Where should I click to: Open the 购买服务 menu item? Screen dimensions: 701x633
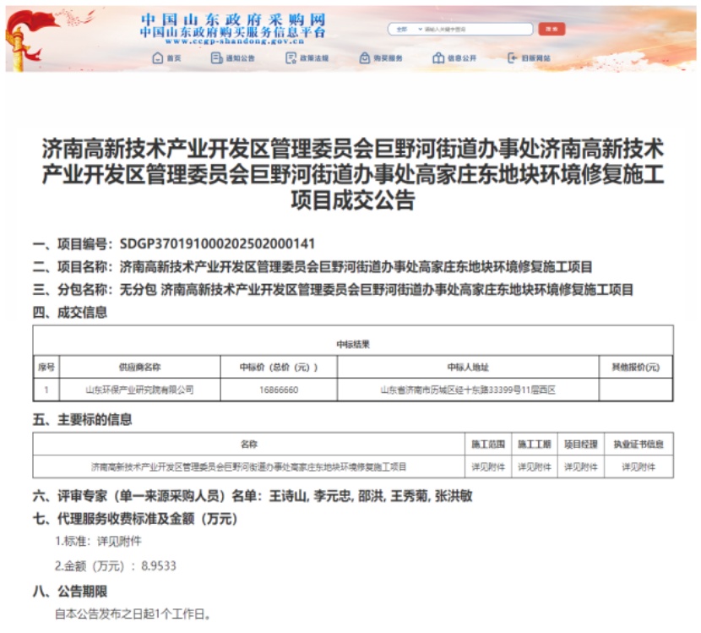click(381, 57)
